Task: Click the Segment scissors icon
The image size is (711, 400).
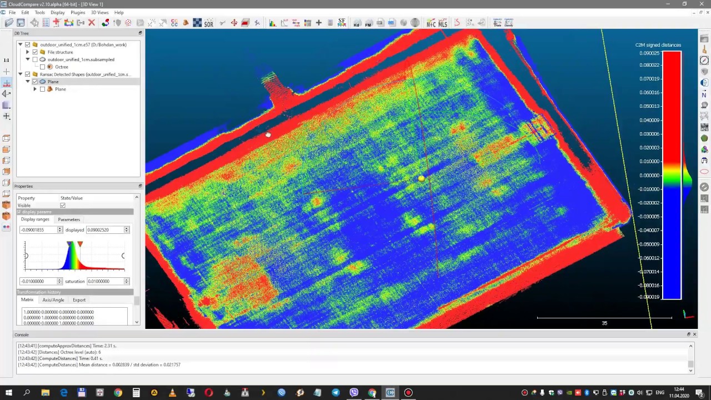Action: [222, 23]
